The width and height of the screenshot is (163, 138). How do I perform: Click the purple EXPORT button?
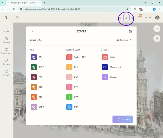coord(123,119)
